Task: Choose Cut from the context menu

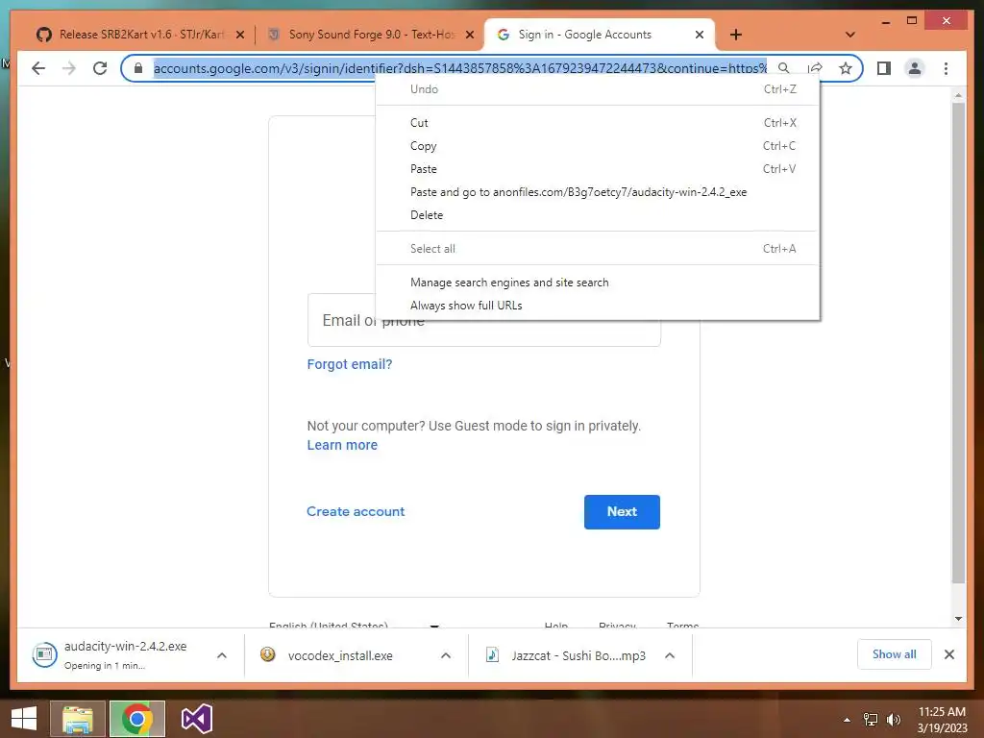Action: 598,123
